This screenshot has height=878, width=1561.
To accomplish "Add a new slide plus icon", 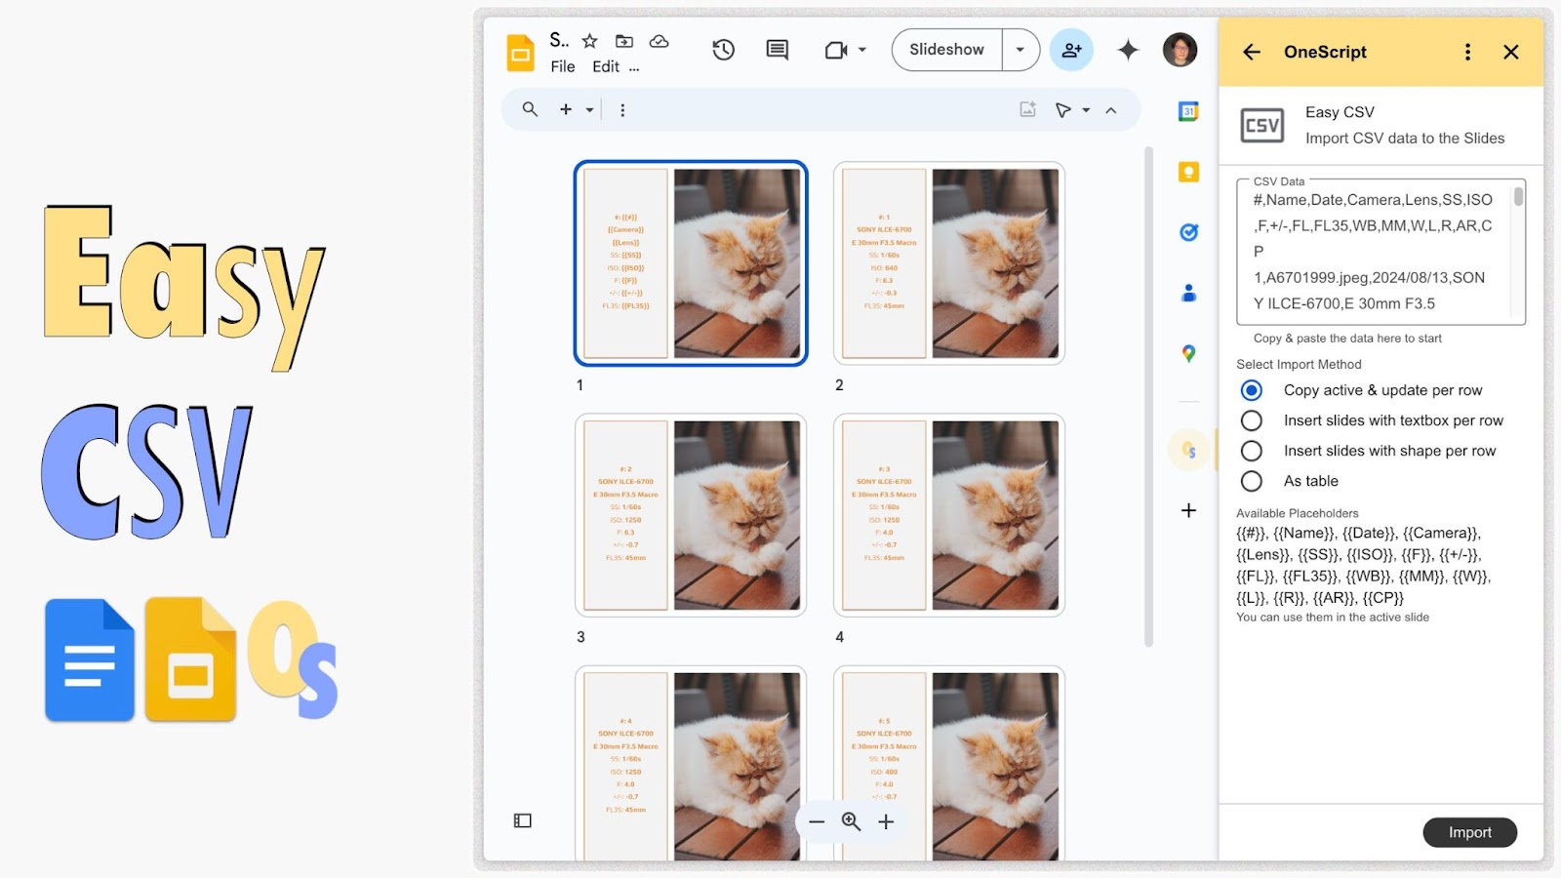I will (566, 109).
